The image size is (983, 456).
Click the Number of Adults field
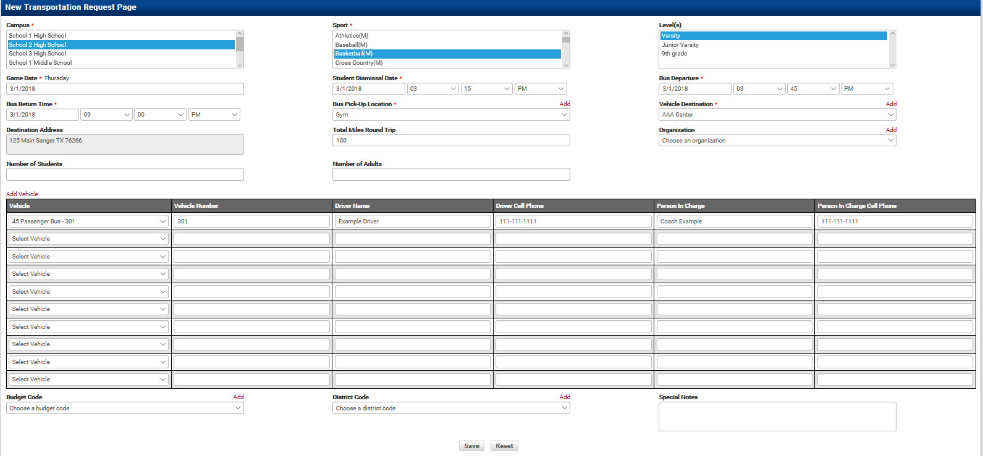coord(451,175)
